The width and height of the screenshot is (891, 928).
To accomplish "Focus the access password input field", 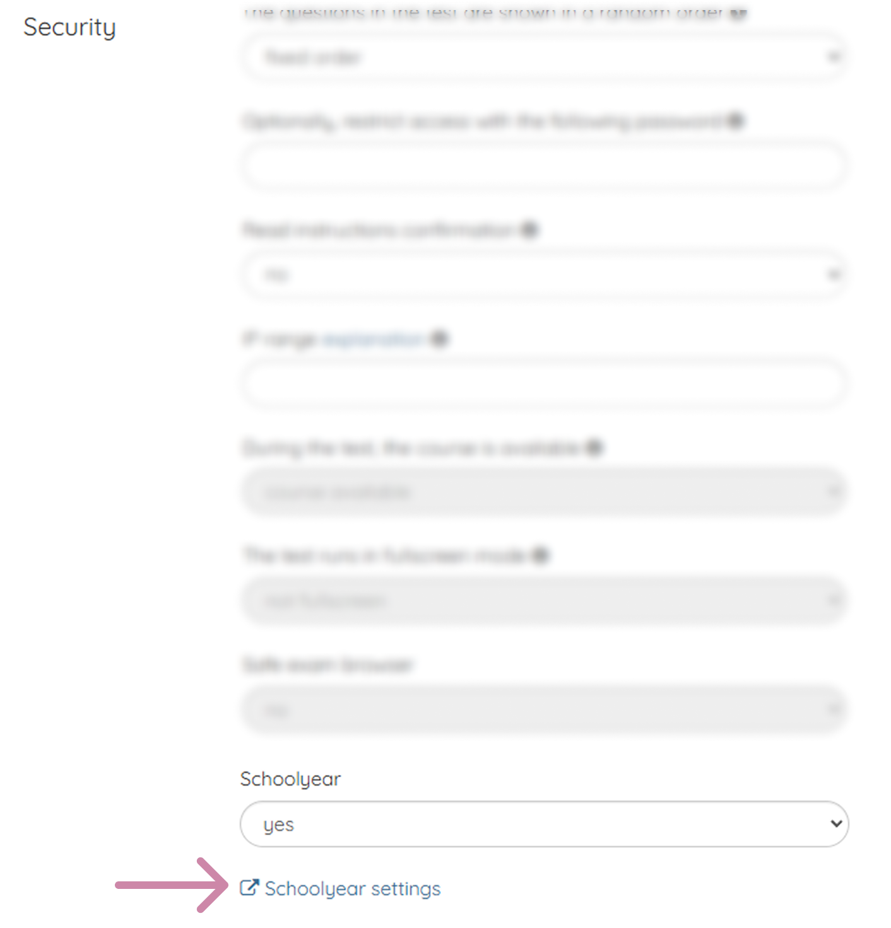I will tap(544, 166).
